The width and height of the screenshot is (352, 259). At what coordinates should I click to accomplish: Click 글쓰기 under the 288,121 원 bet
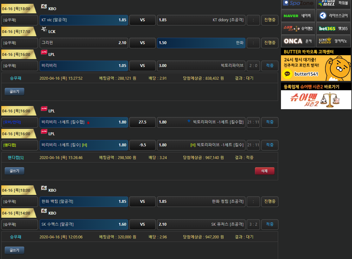(14, 92)
